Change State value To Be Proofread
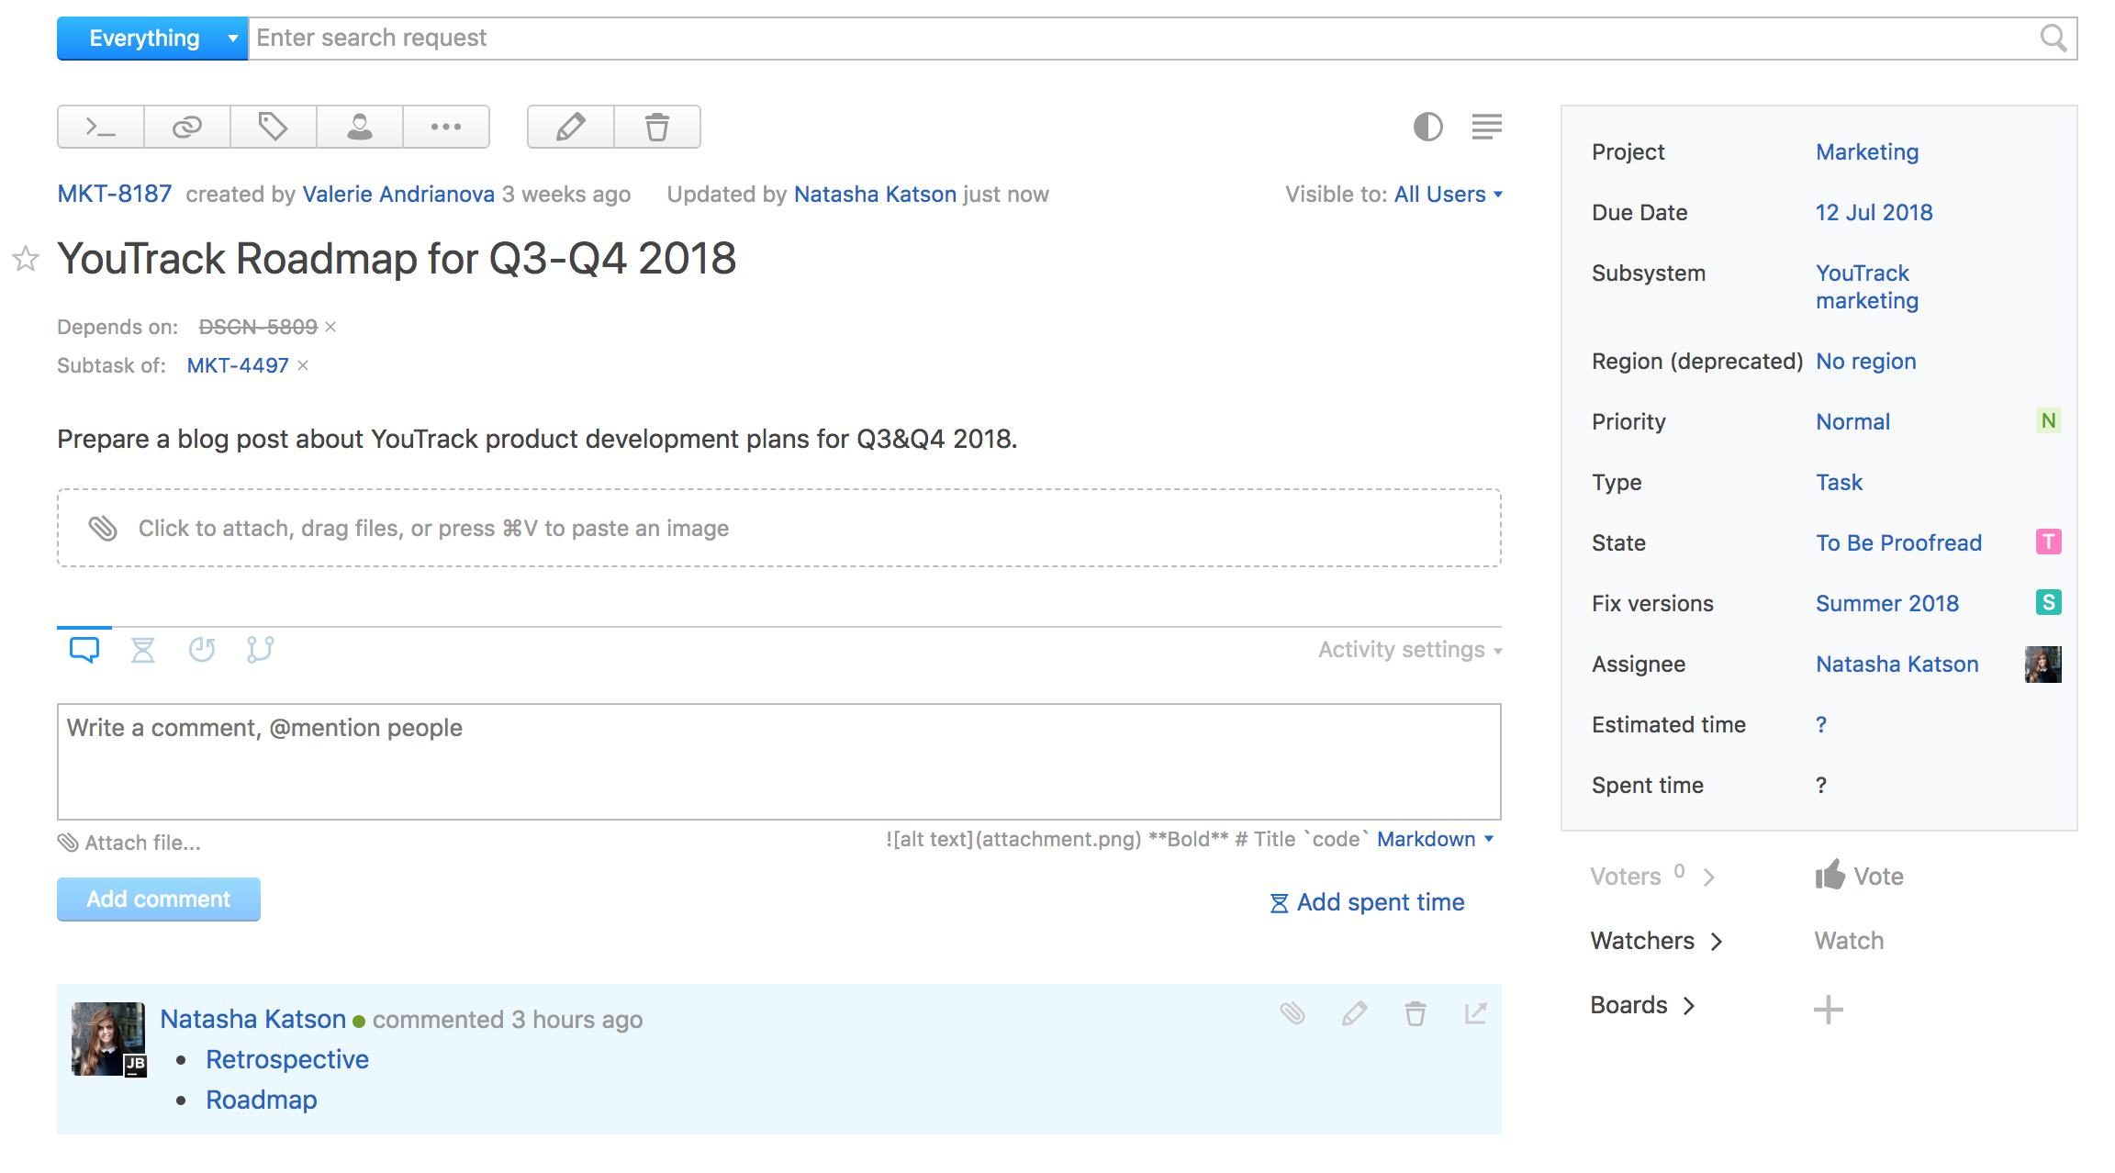This screenshot has width=2115, height=1173. coord(1898,543)
